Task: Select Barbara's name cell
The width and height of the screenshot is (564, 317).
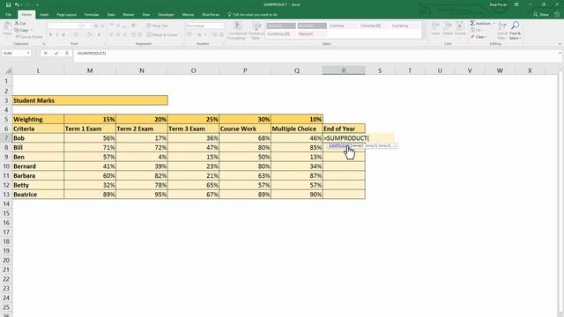Action: 38,176
